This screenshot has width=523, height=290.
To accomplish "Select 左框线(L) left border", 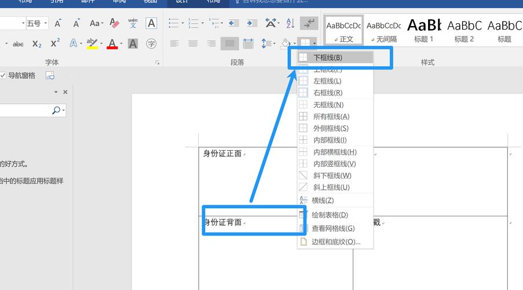I will click(x=335, y=81).
